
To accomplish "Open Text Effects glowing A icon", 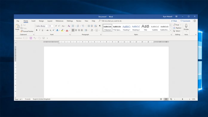I will pyautogui.click(x=57, y=30).
